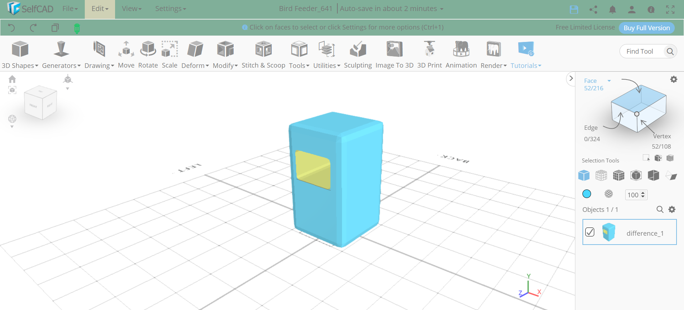Click the Save floppy disk icon
The width and height of the screenshot is (684, 310).
[574, 10]
